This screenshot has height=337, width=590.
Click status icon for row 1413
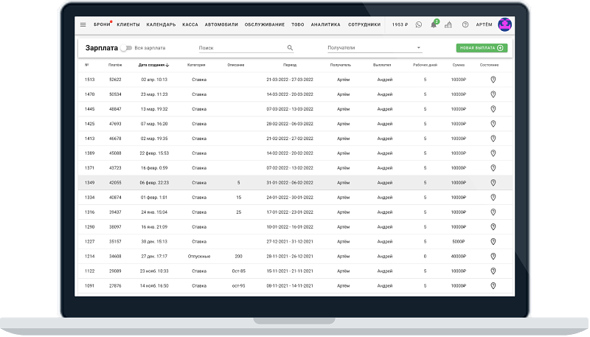coord(493,139)
